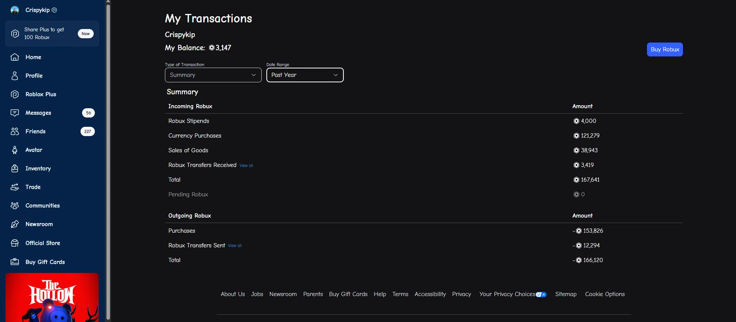The image size is (736, 322).
Task: Click the Buy Robux button
Action: coord(665,49)
